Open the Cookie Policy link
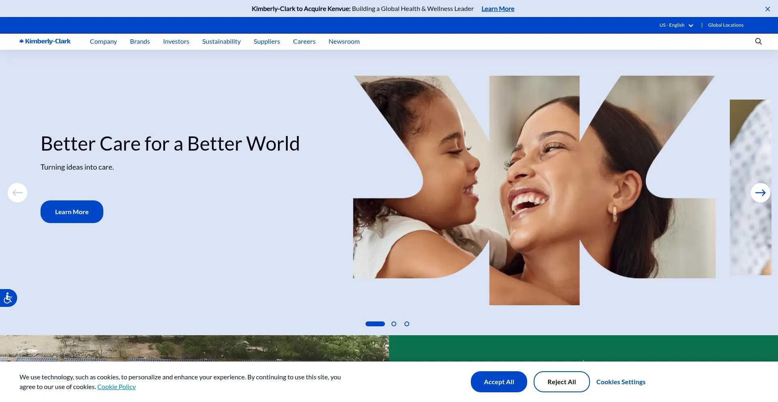 click(116, 386)
